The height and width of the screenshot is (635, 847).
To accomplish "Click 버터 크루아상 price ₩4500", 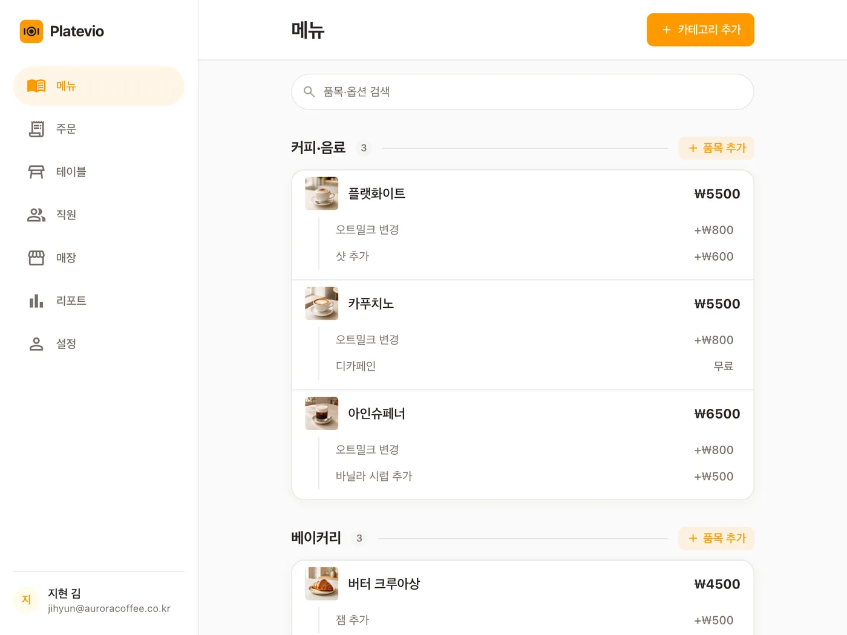I will click(717, 584).
